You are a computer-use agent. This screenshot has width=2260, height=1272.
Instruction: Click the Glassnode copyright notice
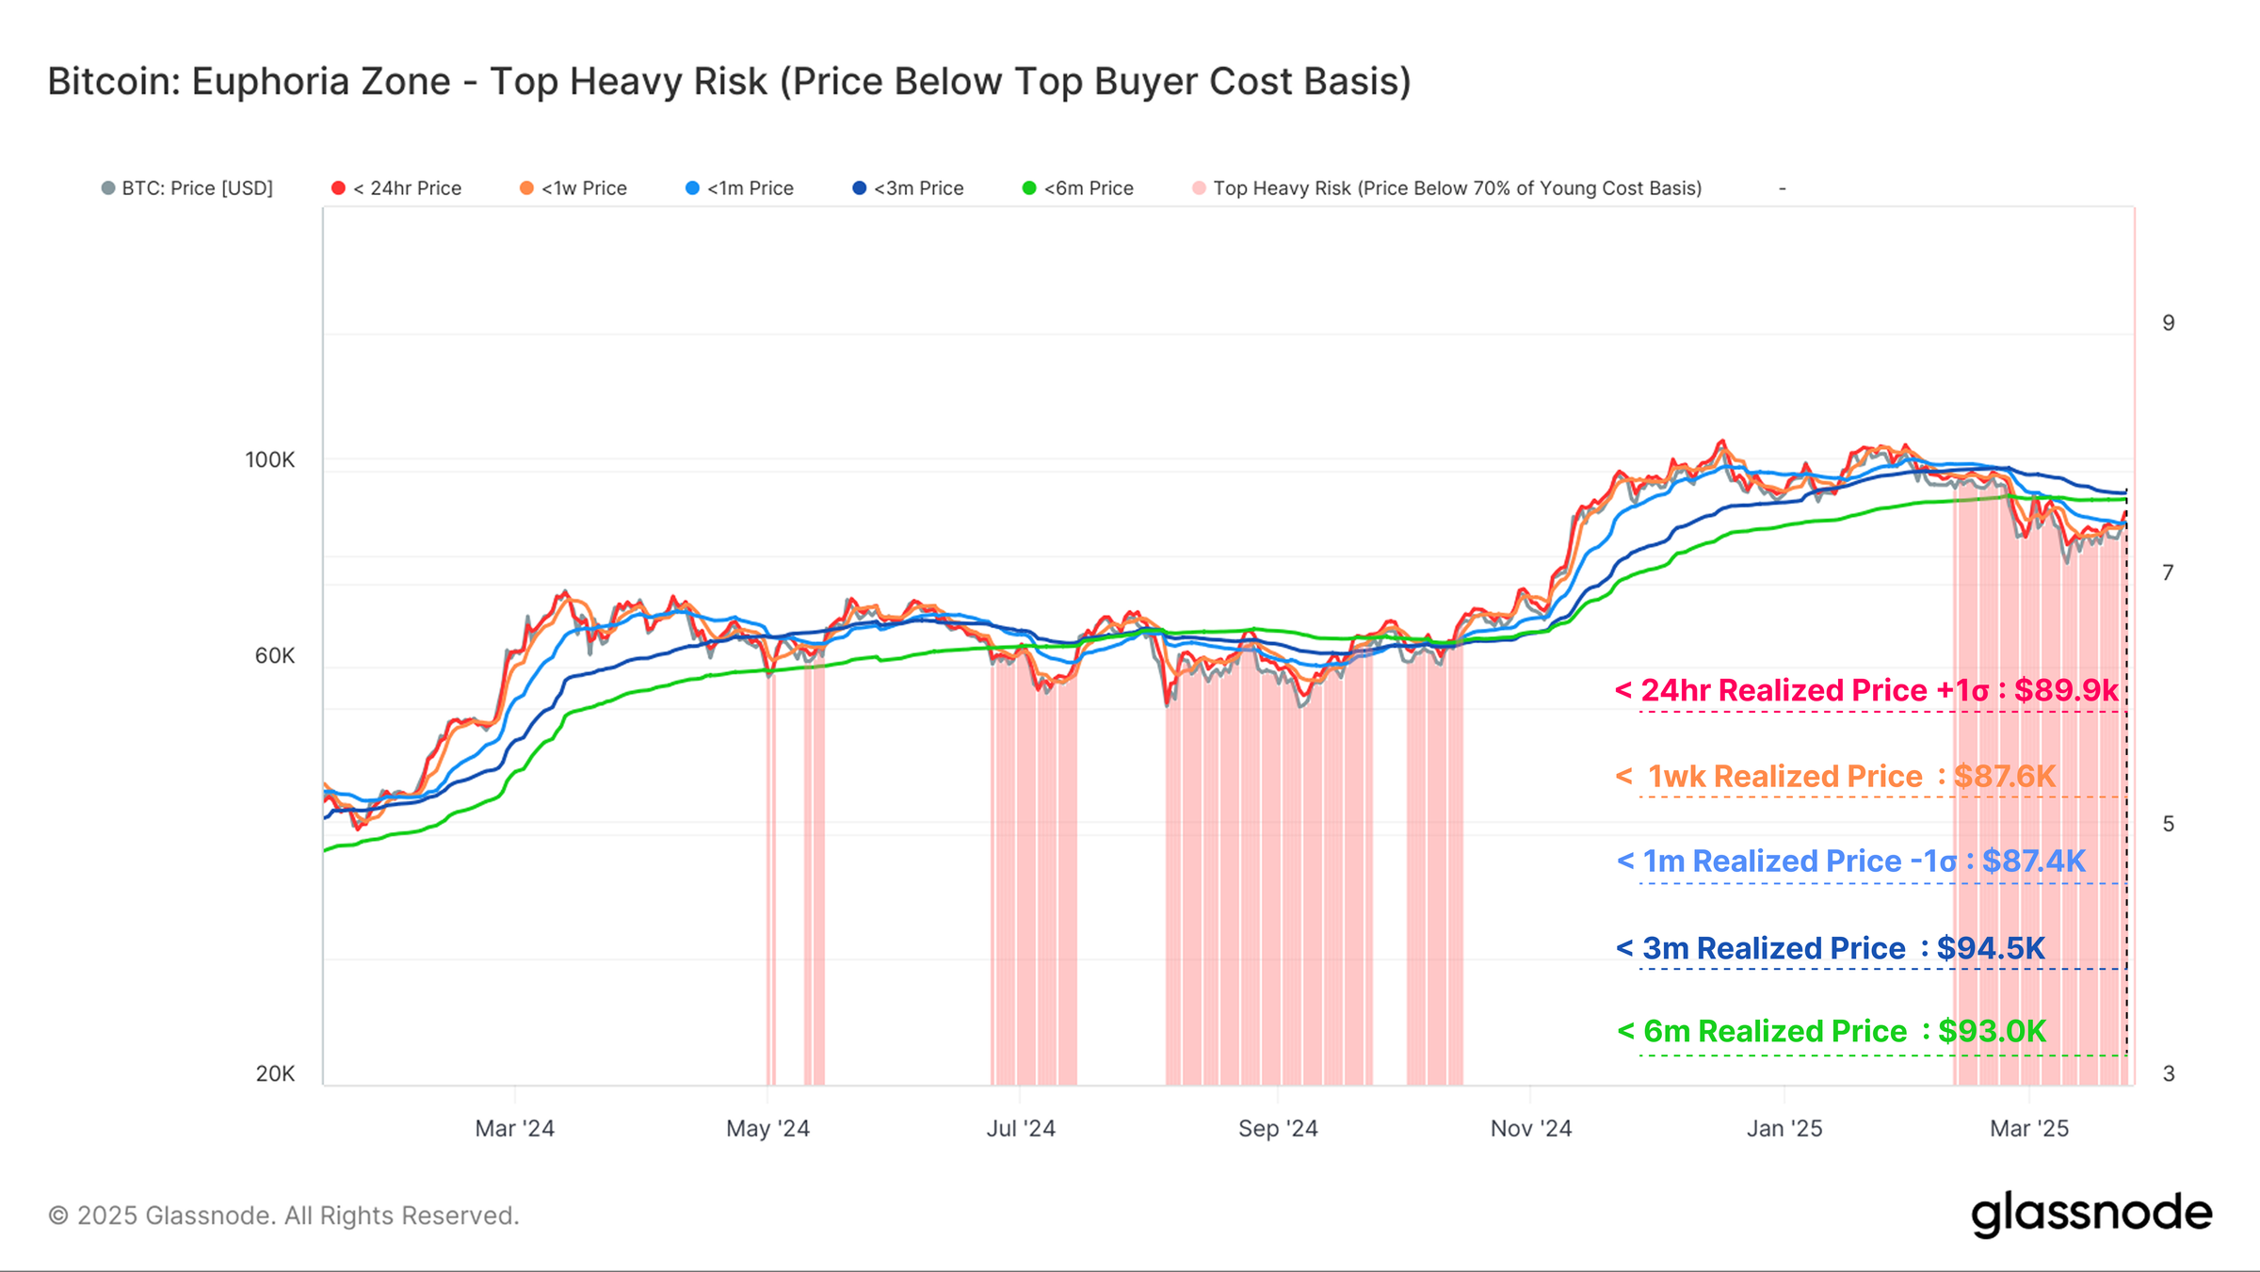pos(283,1216)
